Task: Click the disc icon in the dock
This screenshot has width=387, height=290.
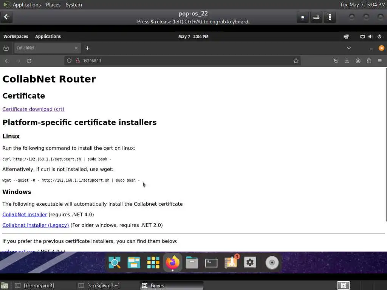Action: point(272,263)
